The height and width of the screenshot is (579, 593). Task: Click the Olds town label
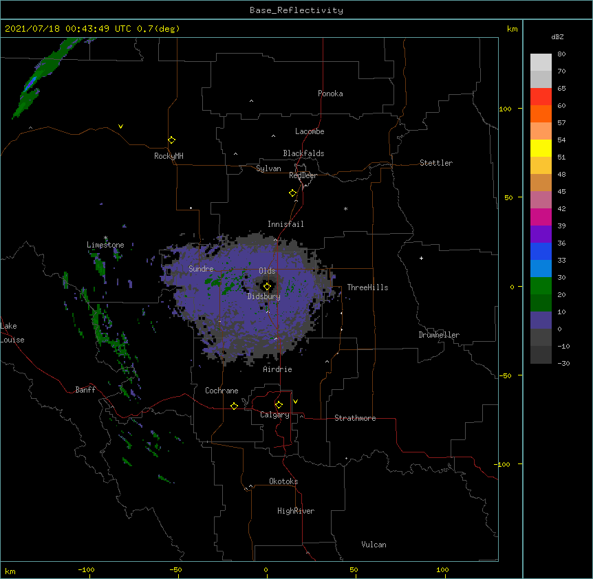pyautogui.click(x=267, y=271)
